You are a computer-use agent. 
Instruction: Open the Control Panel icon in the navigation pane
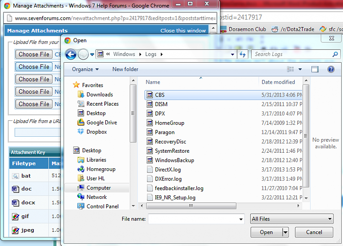[x=80, y=206]
